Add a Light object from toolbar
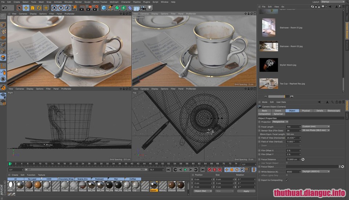Viewport: 349px width, 200px height. tap(150, 8)
